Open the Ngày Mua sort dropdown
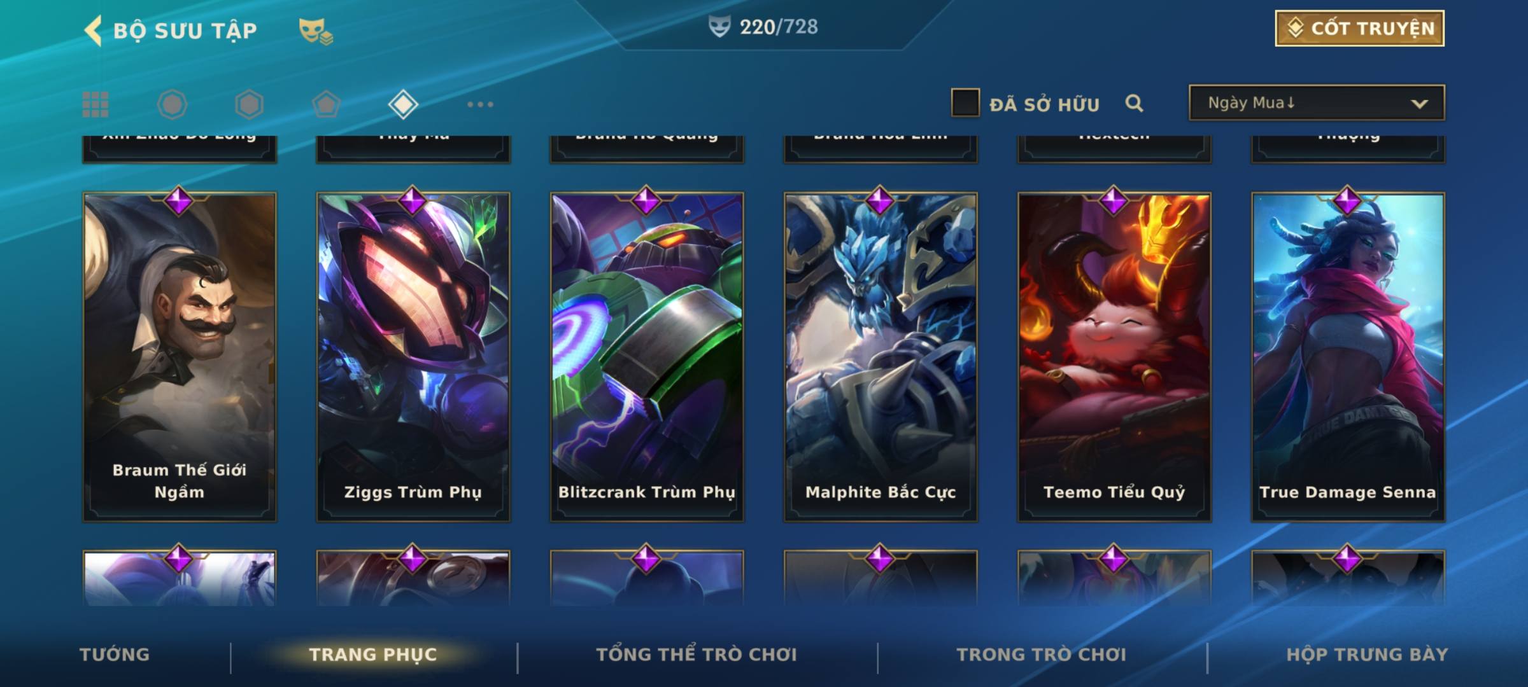1528x687 pixels. pyautogui.click(x=1317, y=102)
